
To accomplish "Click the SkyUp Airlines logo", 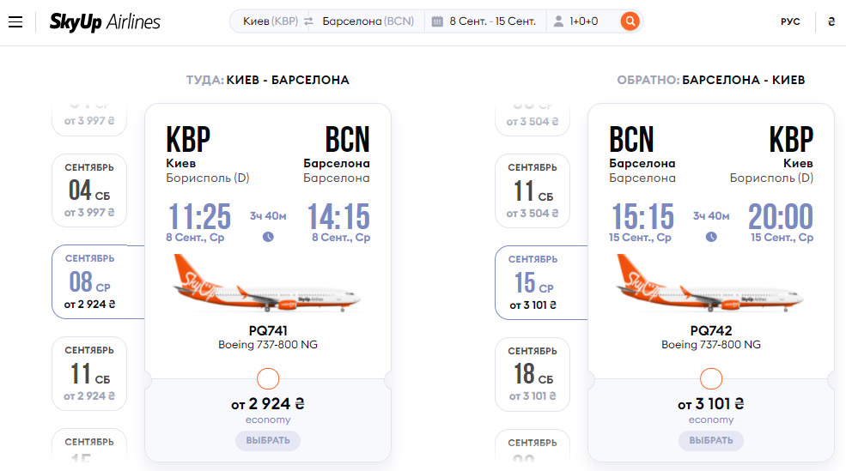I will tap(105, 22).
